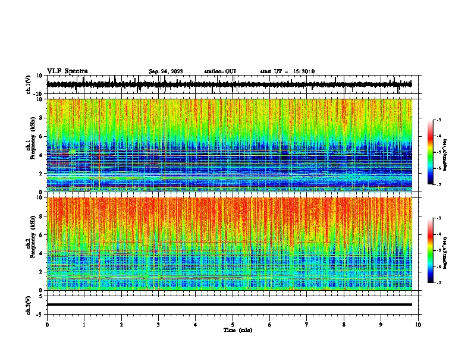
Task: Click the 'station=OUI' header label
Action: tap(220, 71)
